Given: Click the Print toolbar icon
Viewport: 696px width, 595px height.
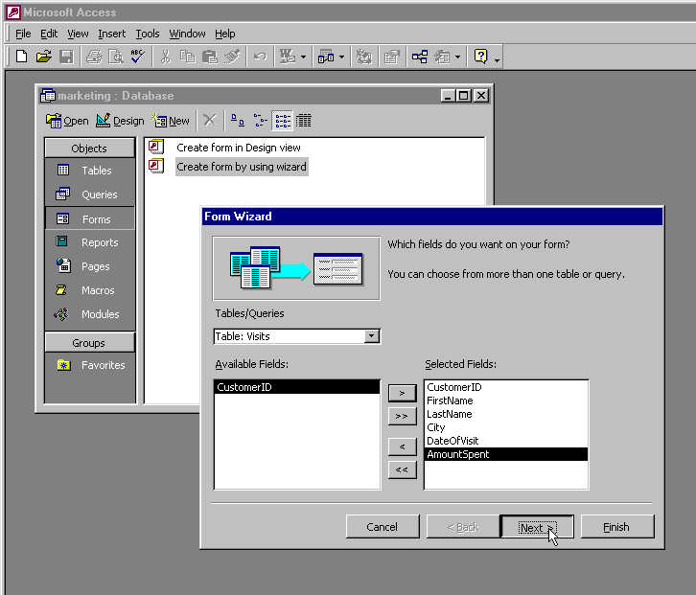Looking at the screenshot, I should [94, 57].
